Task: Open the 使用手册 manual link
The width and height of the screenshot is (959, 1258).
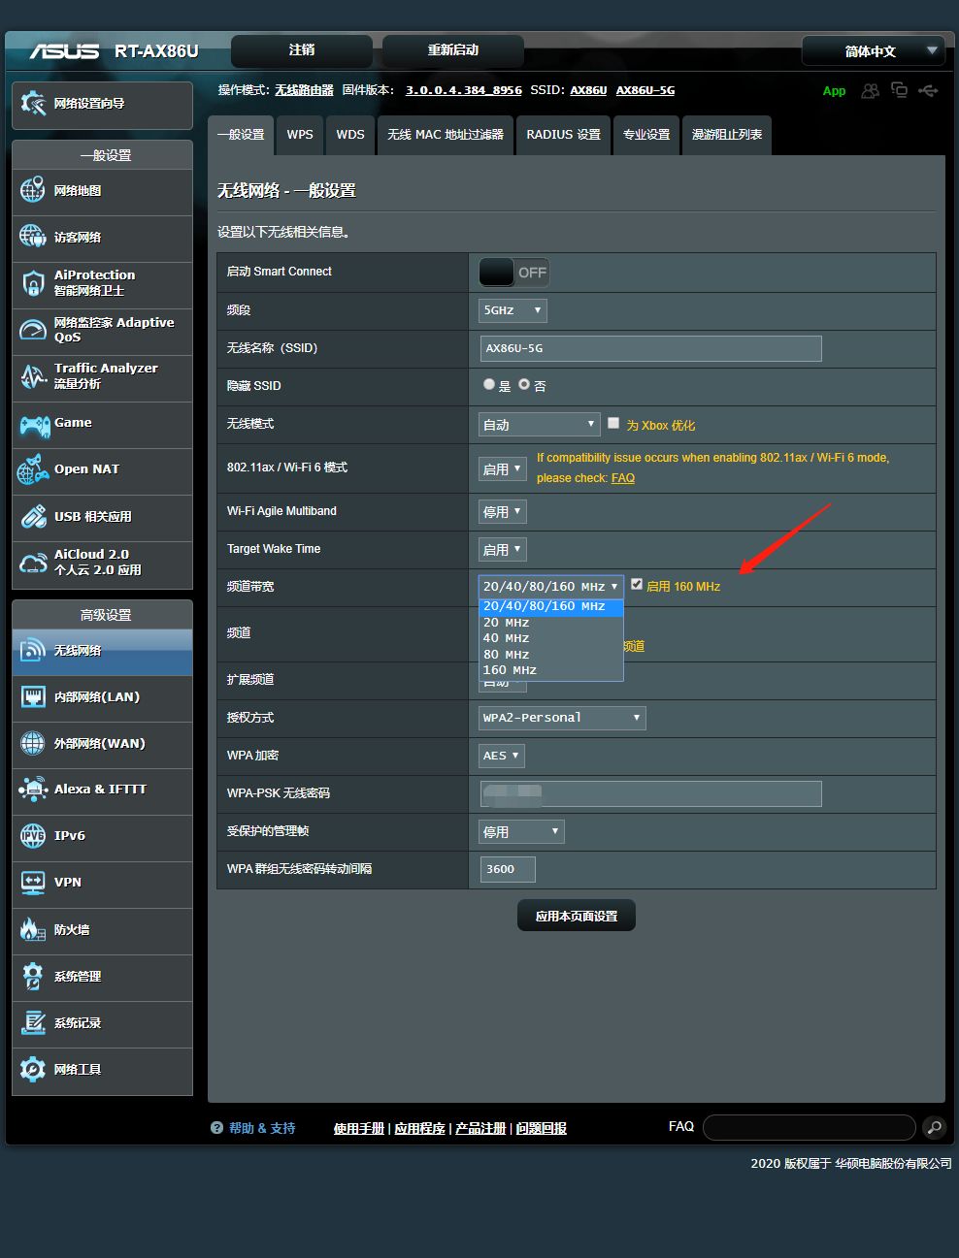Action: (x=359, y=1128)
